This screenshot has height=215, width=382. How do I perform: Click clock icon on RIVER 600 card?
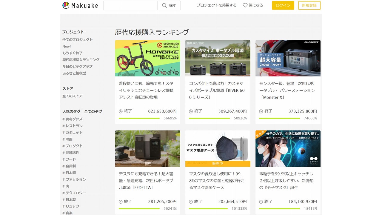191,111
